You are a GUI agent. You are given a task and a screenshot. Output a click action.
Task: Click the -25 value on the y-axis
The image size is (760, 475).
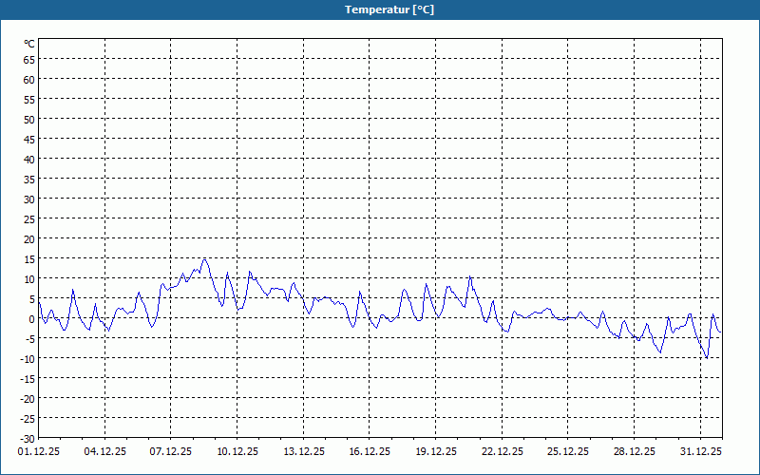[28, 418]
